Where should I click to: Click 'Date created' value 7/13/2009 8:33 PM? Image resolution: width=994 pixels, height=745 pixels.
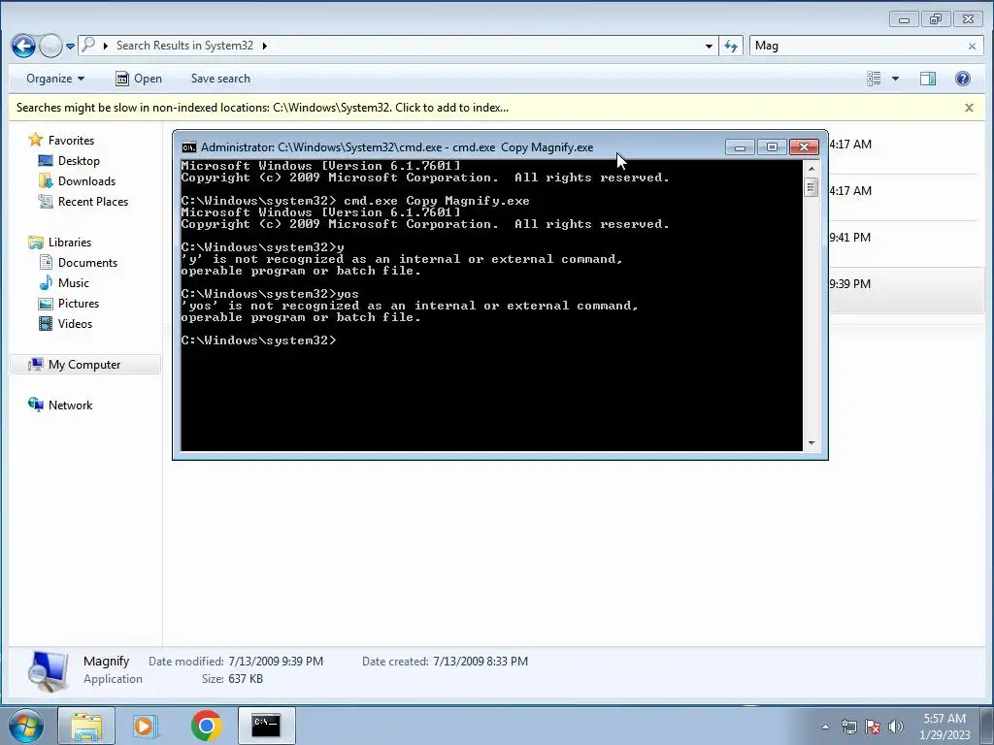[480, 662]
